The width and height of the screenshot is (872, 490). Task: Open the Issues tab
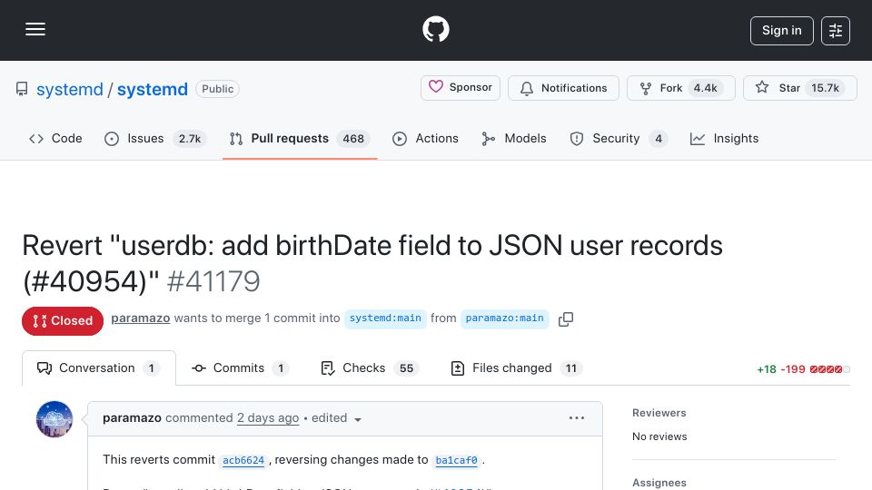[155, 138]
